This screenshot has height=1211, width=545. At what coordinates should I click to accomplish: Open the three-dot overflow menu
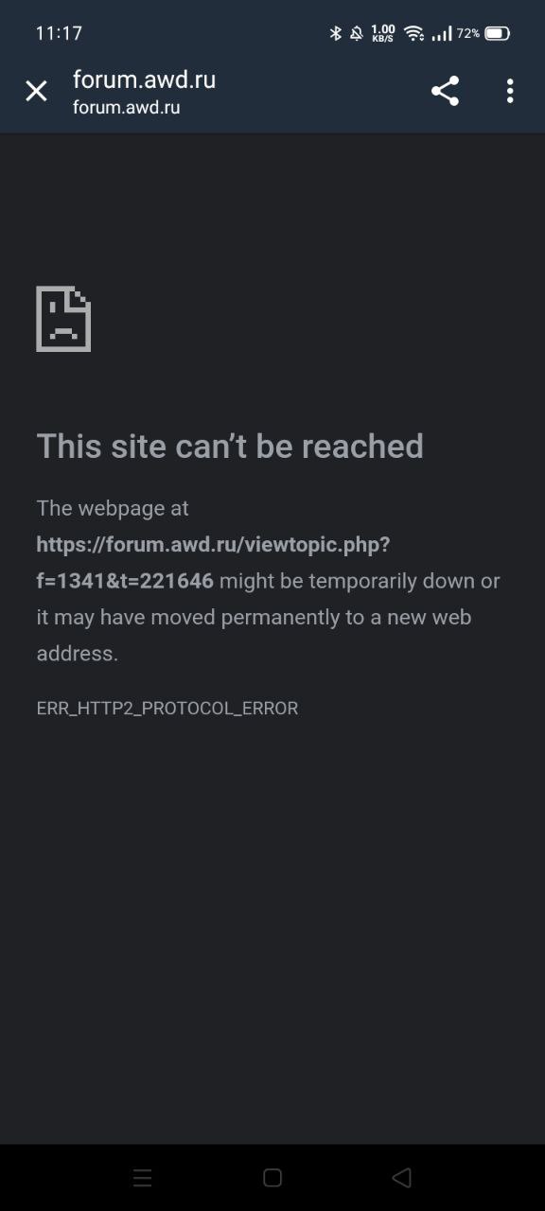(x=510, y=91)
